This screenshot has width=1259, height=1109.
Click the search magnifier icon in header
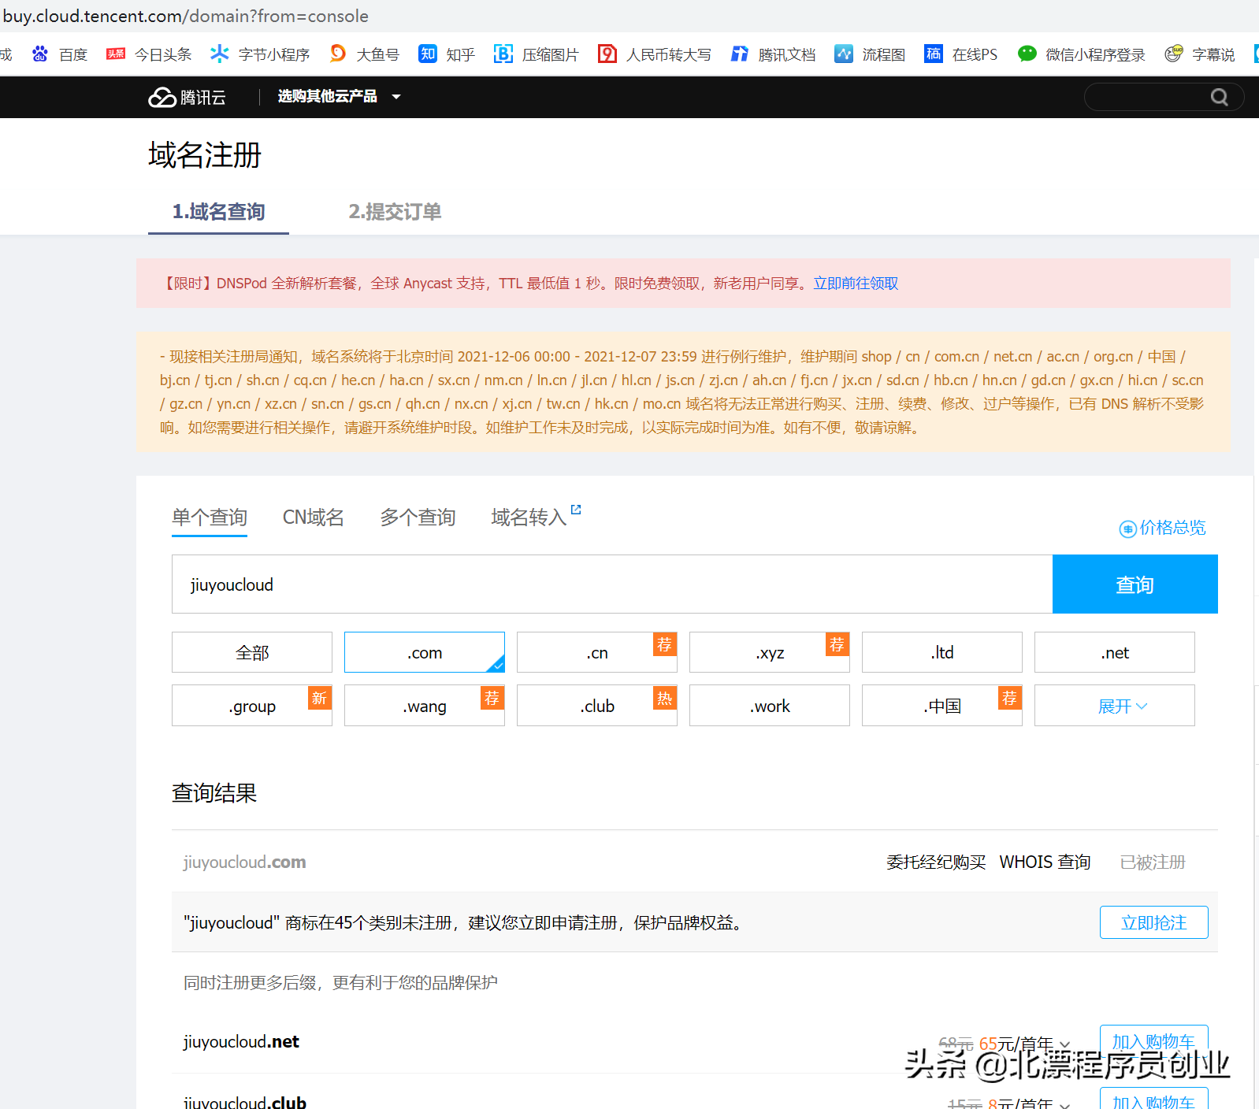coord(1220,97)
